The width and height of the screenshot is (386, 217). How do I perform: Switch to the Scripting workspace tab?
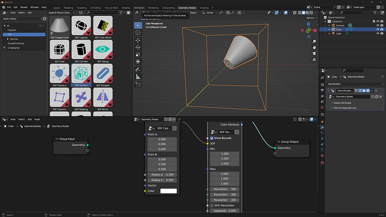(x=204, y=8)
